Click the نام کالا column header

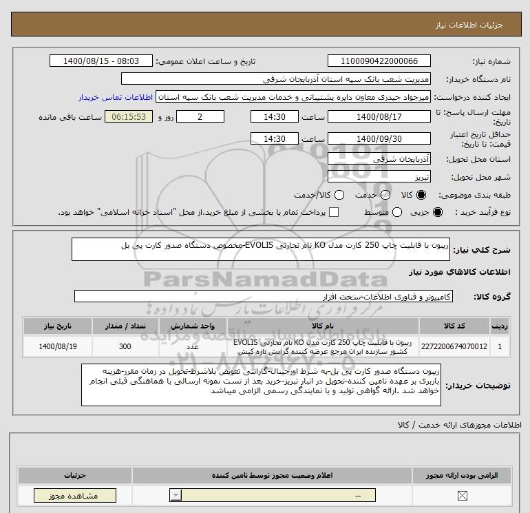323,326
